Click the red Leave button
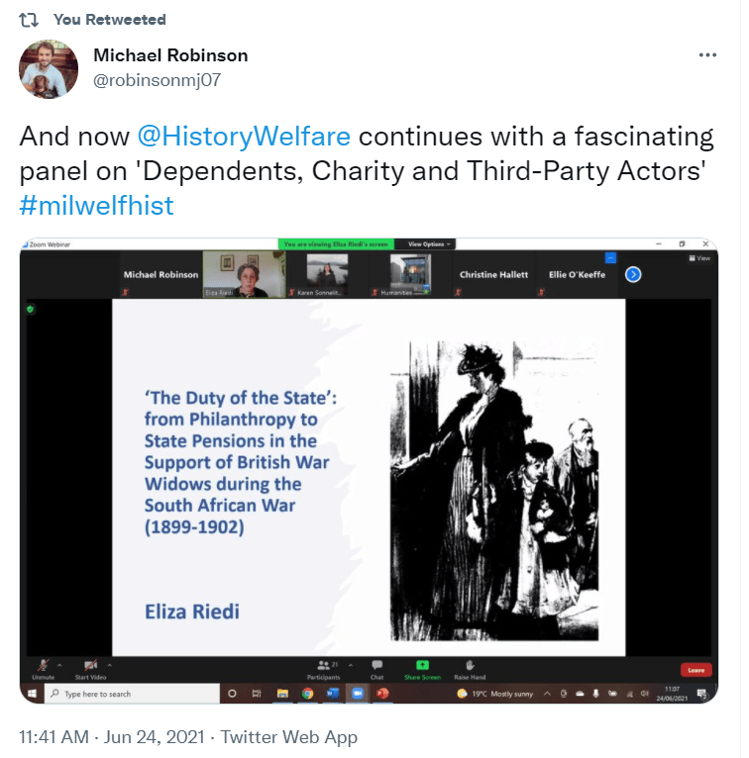The image size is (749, 758). tap(695, 670)
